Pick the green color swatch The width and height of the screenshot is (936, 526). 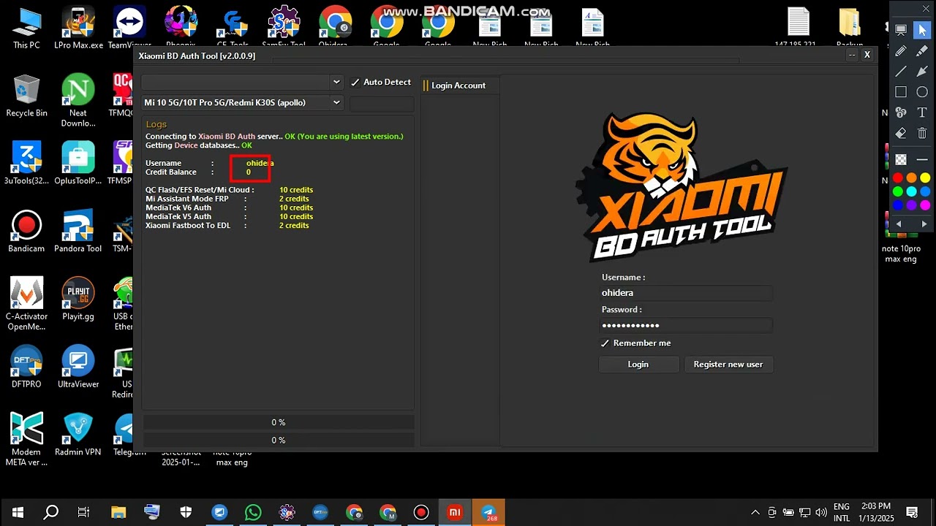point(898,191)
